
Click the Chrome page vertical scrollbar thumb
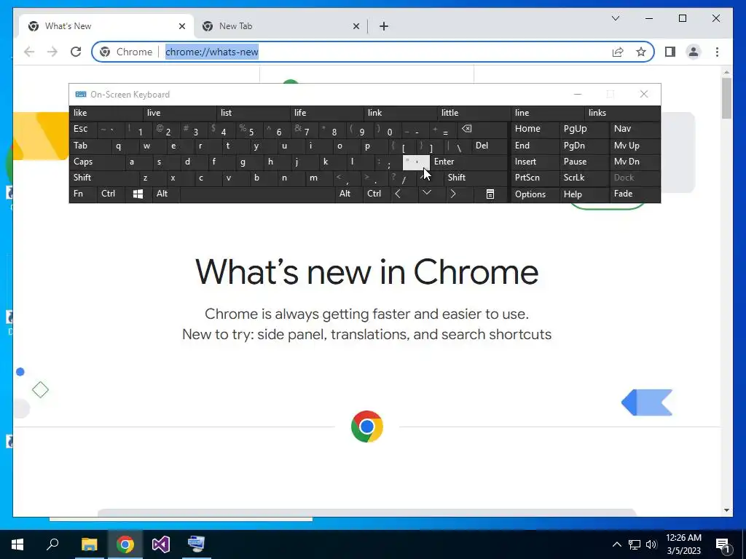tap(726, 98)
